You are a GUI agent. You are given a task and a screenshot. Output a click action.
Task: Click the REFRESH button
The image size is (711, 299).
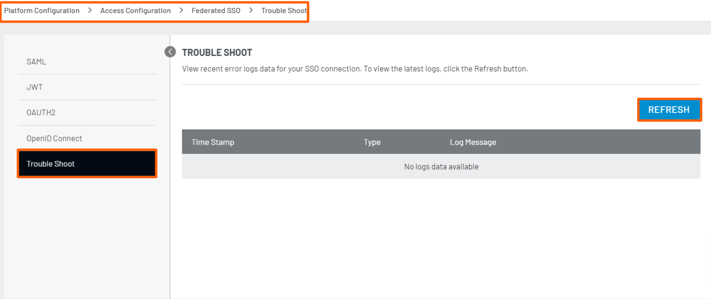pos(669,110)
